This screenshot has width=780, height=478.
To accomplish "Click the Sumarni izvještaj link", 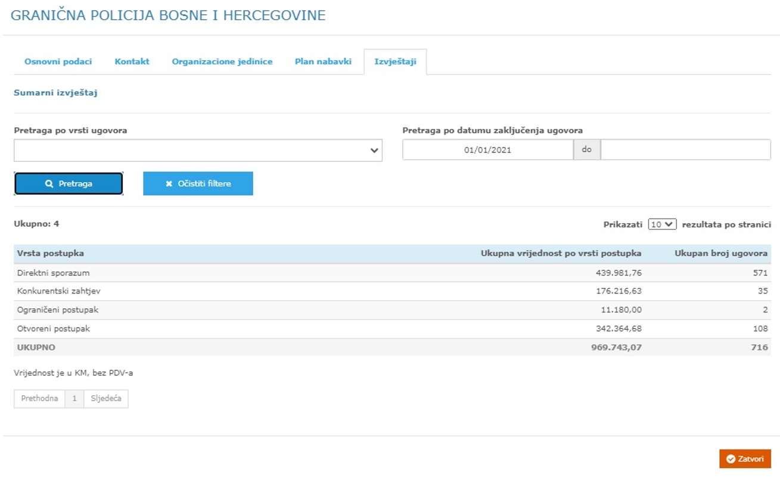I will (55, 93).
